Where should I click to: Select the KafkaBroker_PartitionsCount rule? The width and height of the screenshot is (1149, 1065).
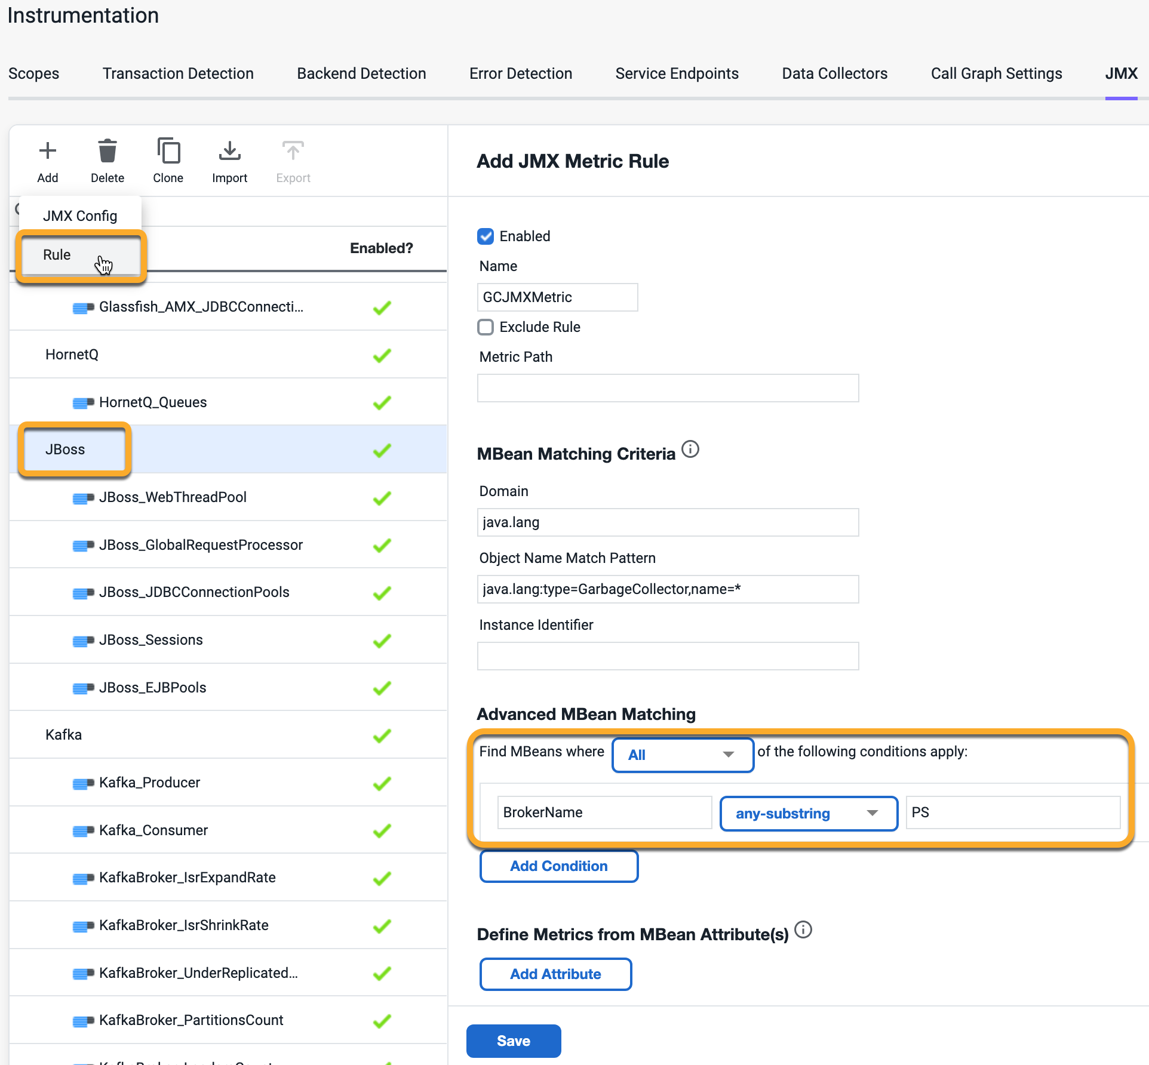[x=228, y=1020]
